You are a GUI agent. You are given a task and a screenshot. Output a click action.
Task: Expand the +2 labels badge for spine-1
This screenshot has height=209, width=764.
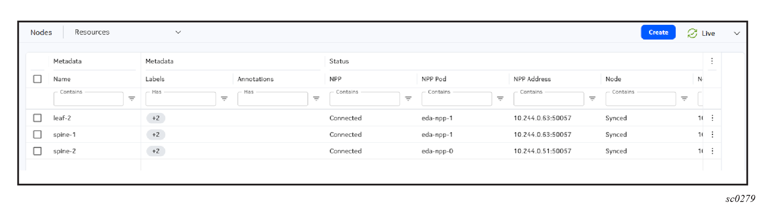(x=156, y=134)
